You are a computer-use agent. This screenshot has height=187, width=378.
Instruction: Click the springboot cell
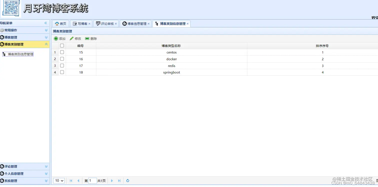171,72
